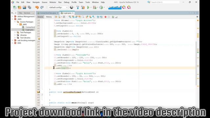Viewport: 210px width, 118px height.
Task: Click the Forward navigation icon in editor toolbar
Action: (64, 17)
